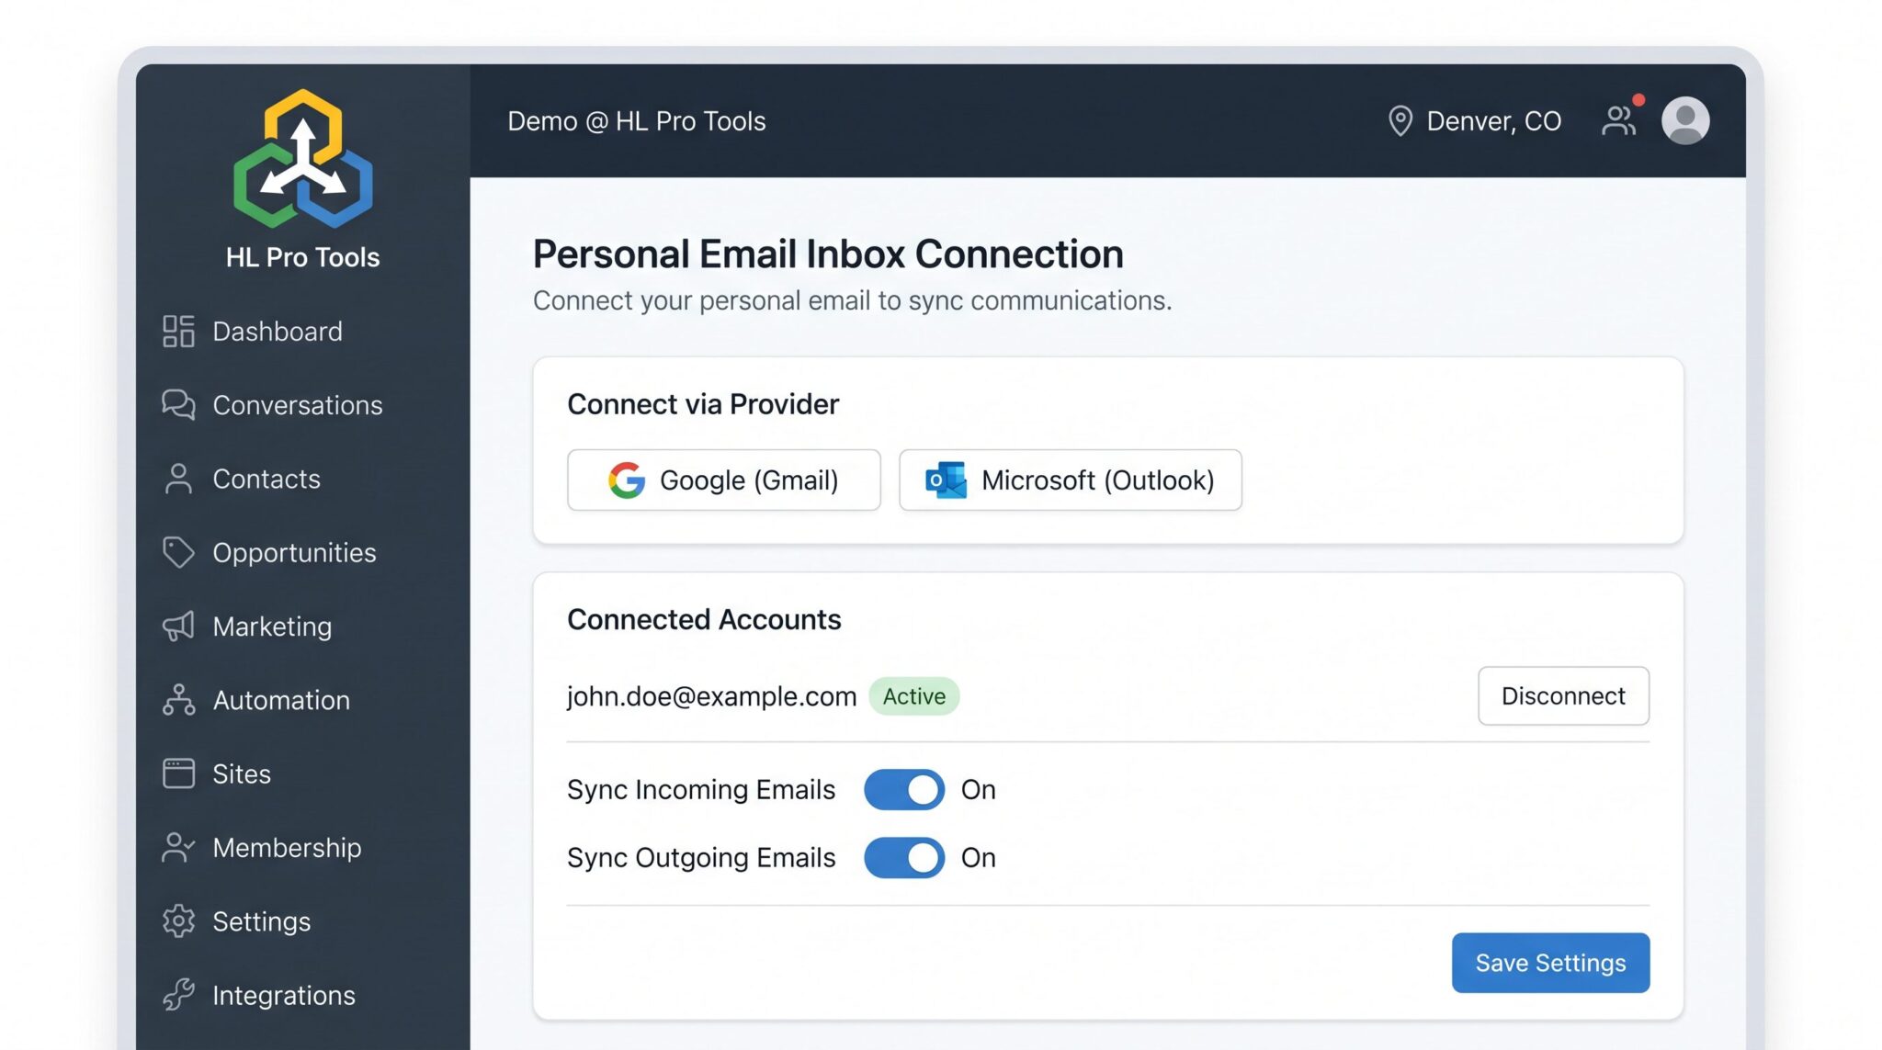
Task: Click the Active status badge
Action: tap(914, 695)
